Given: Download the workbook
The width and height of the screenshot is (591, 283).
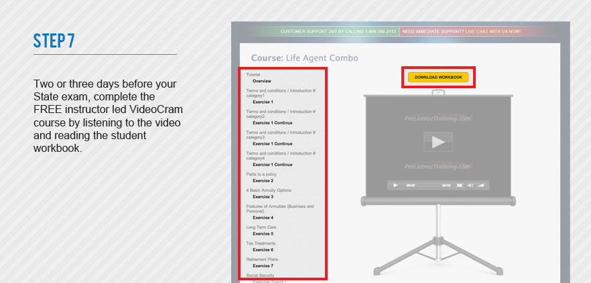Looking at the screenshot, I should (x=438, y=78).
